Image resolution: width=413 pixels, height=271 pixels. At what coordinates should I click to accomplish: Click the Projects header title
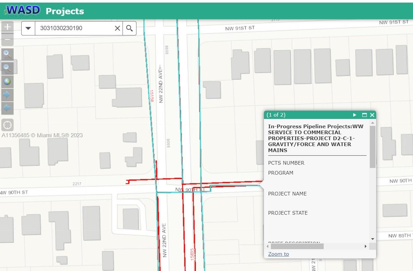click(x=65, y=11)
